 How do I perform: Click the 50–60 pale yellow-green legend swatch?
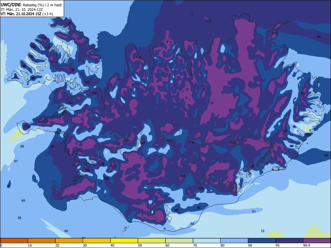point(152,241)
